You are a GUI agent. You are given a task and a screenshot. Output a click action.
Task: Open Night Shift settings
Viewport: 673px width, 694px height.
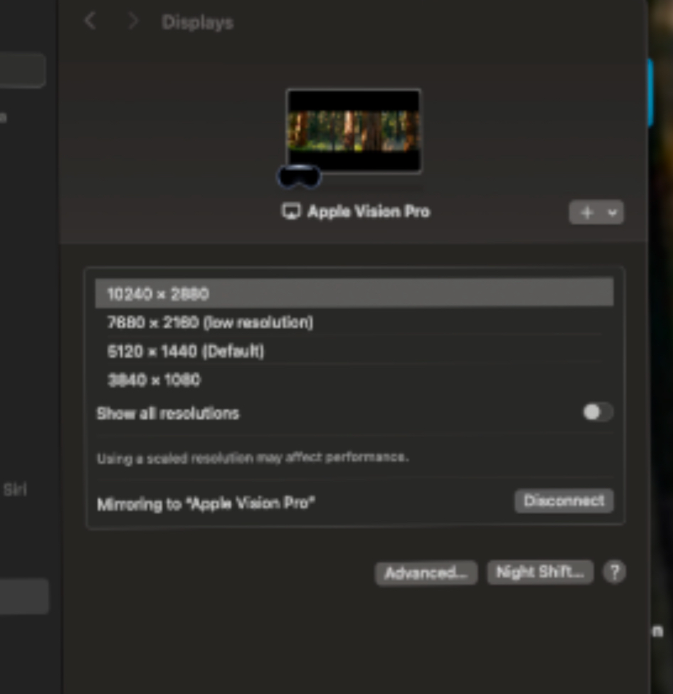[x=540, y=572]
